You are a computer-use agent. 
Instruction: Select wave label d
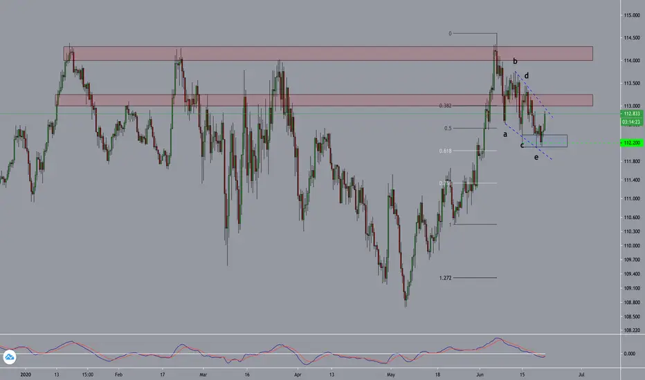(x=527, y=75)
